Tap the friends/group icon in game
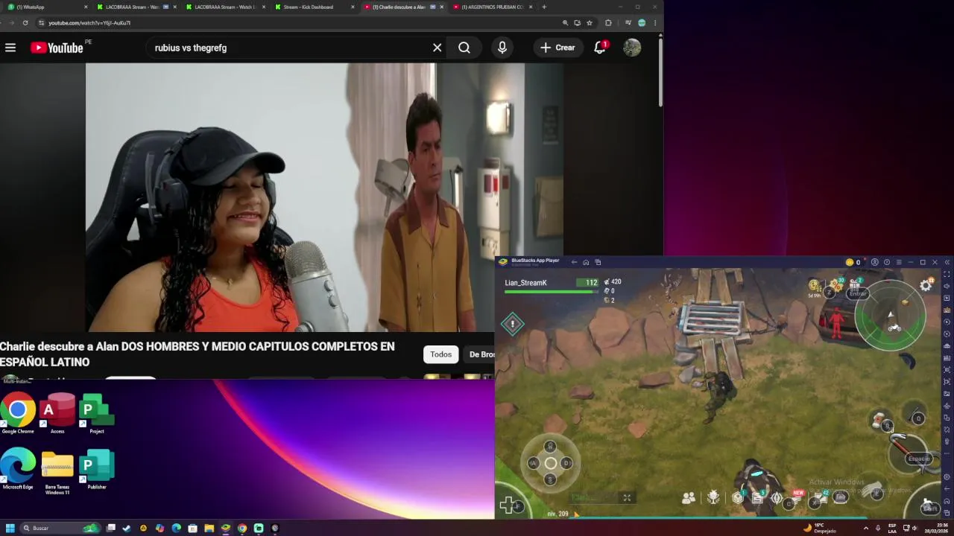954x536 pixels. [x=689, y=497]
